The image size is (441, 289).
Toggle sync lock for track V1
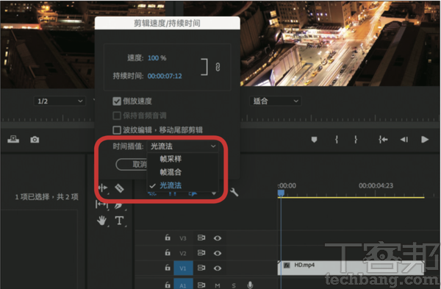coord(201,268)
